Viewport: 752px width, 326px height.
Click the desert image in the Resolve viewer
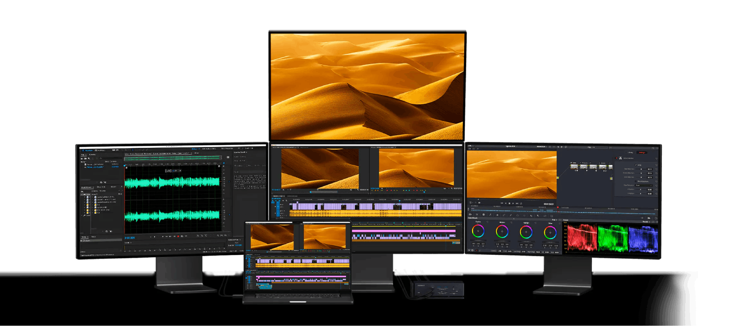(512, 174)
